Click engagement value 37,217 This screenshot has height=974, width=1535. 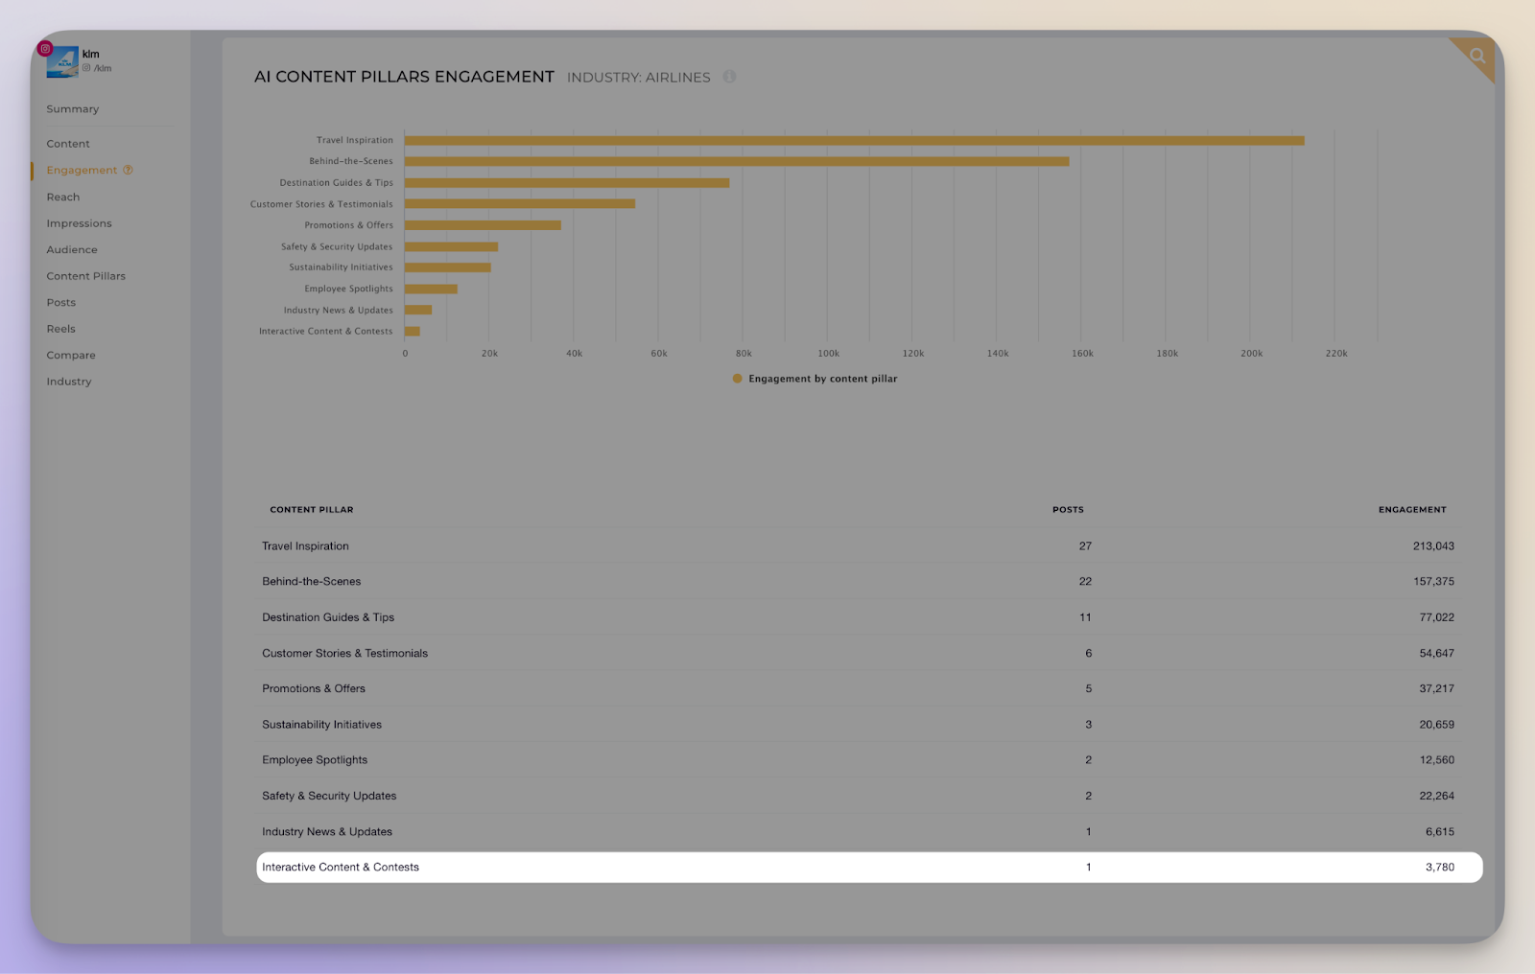[x=1437, y=689]
